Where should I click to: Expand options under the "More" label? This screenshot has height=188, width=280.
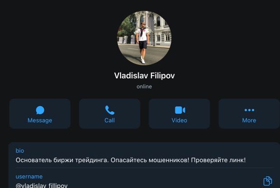pyautogui.click(x=249, y=121)
